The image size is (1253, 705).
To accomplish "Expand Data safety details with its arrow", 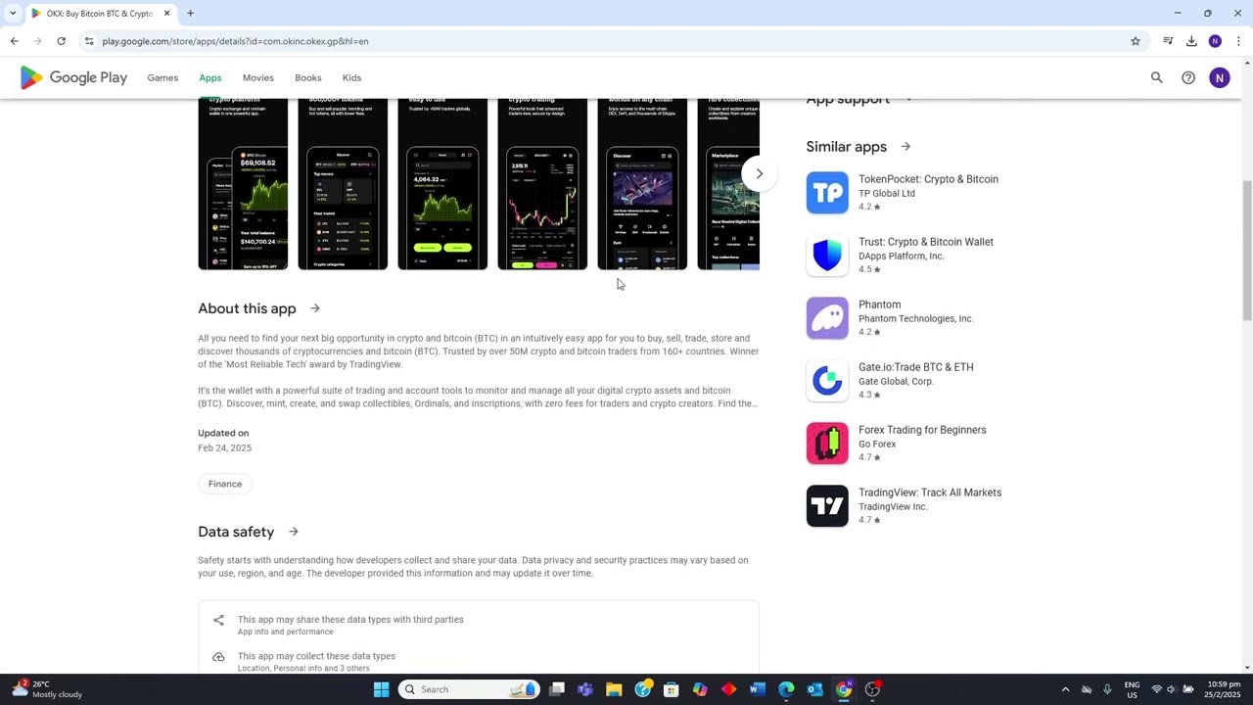I will click(x=293, y=532).
